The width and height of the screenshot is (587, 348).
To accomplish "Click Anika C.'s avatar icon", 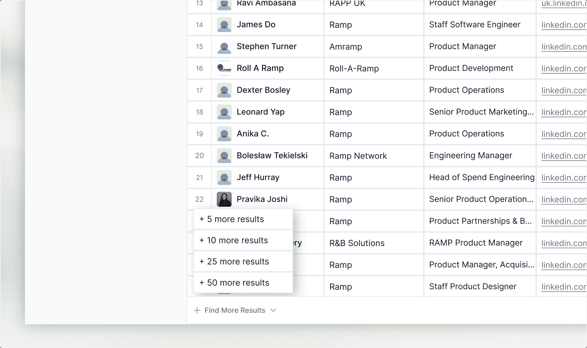I will [x=224, y=134].
